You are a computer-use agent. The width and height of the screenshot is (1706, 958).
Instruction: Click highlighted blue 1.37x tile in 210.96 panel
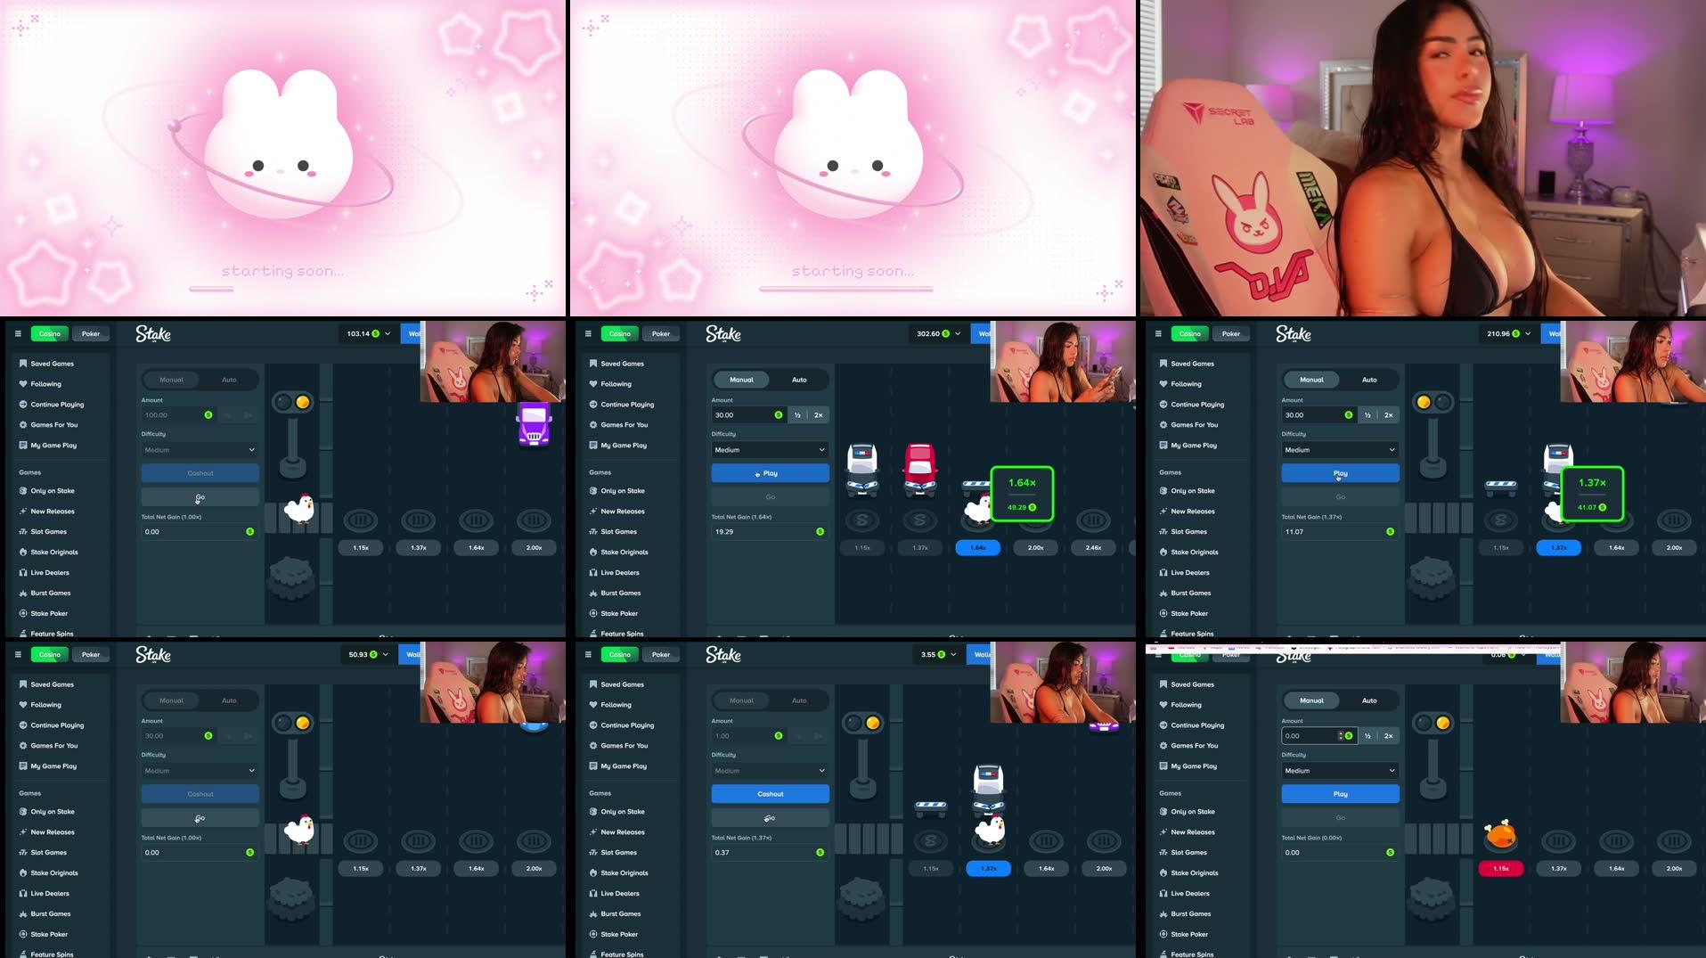point(1558,547)
